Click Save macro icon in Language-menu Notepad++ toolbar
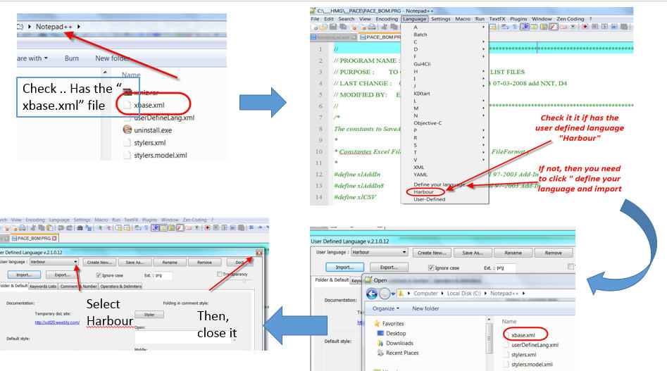This screenshot has height=371, width=667. (x=623, y=27)
